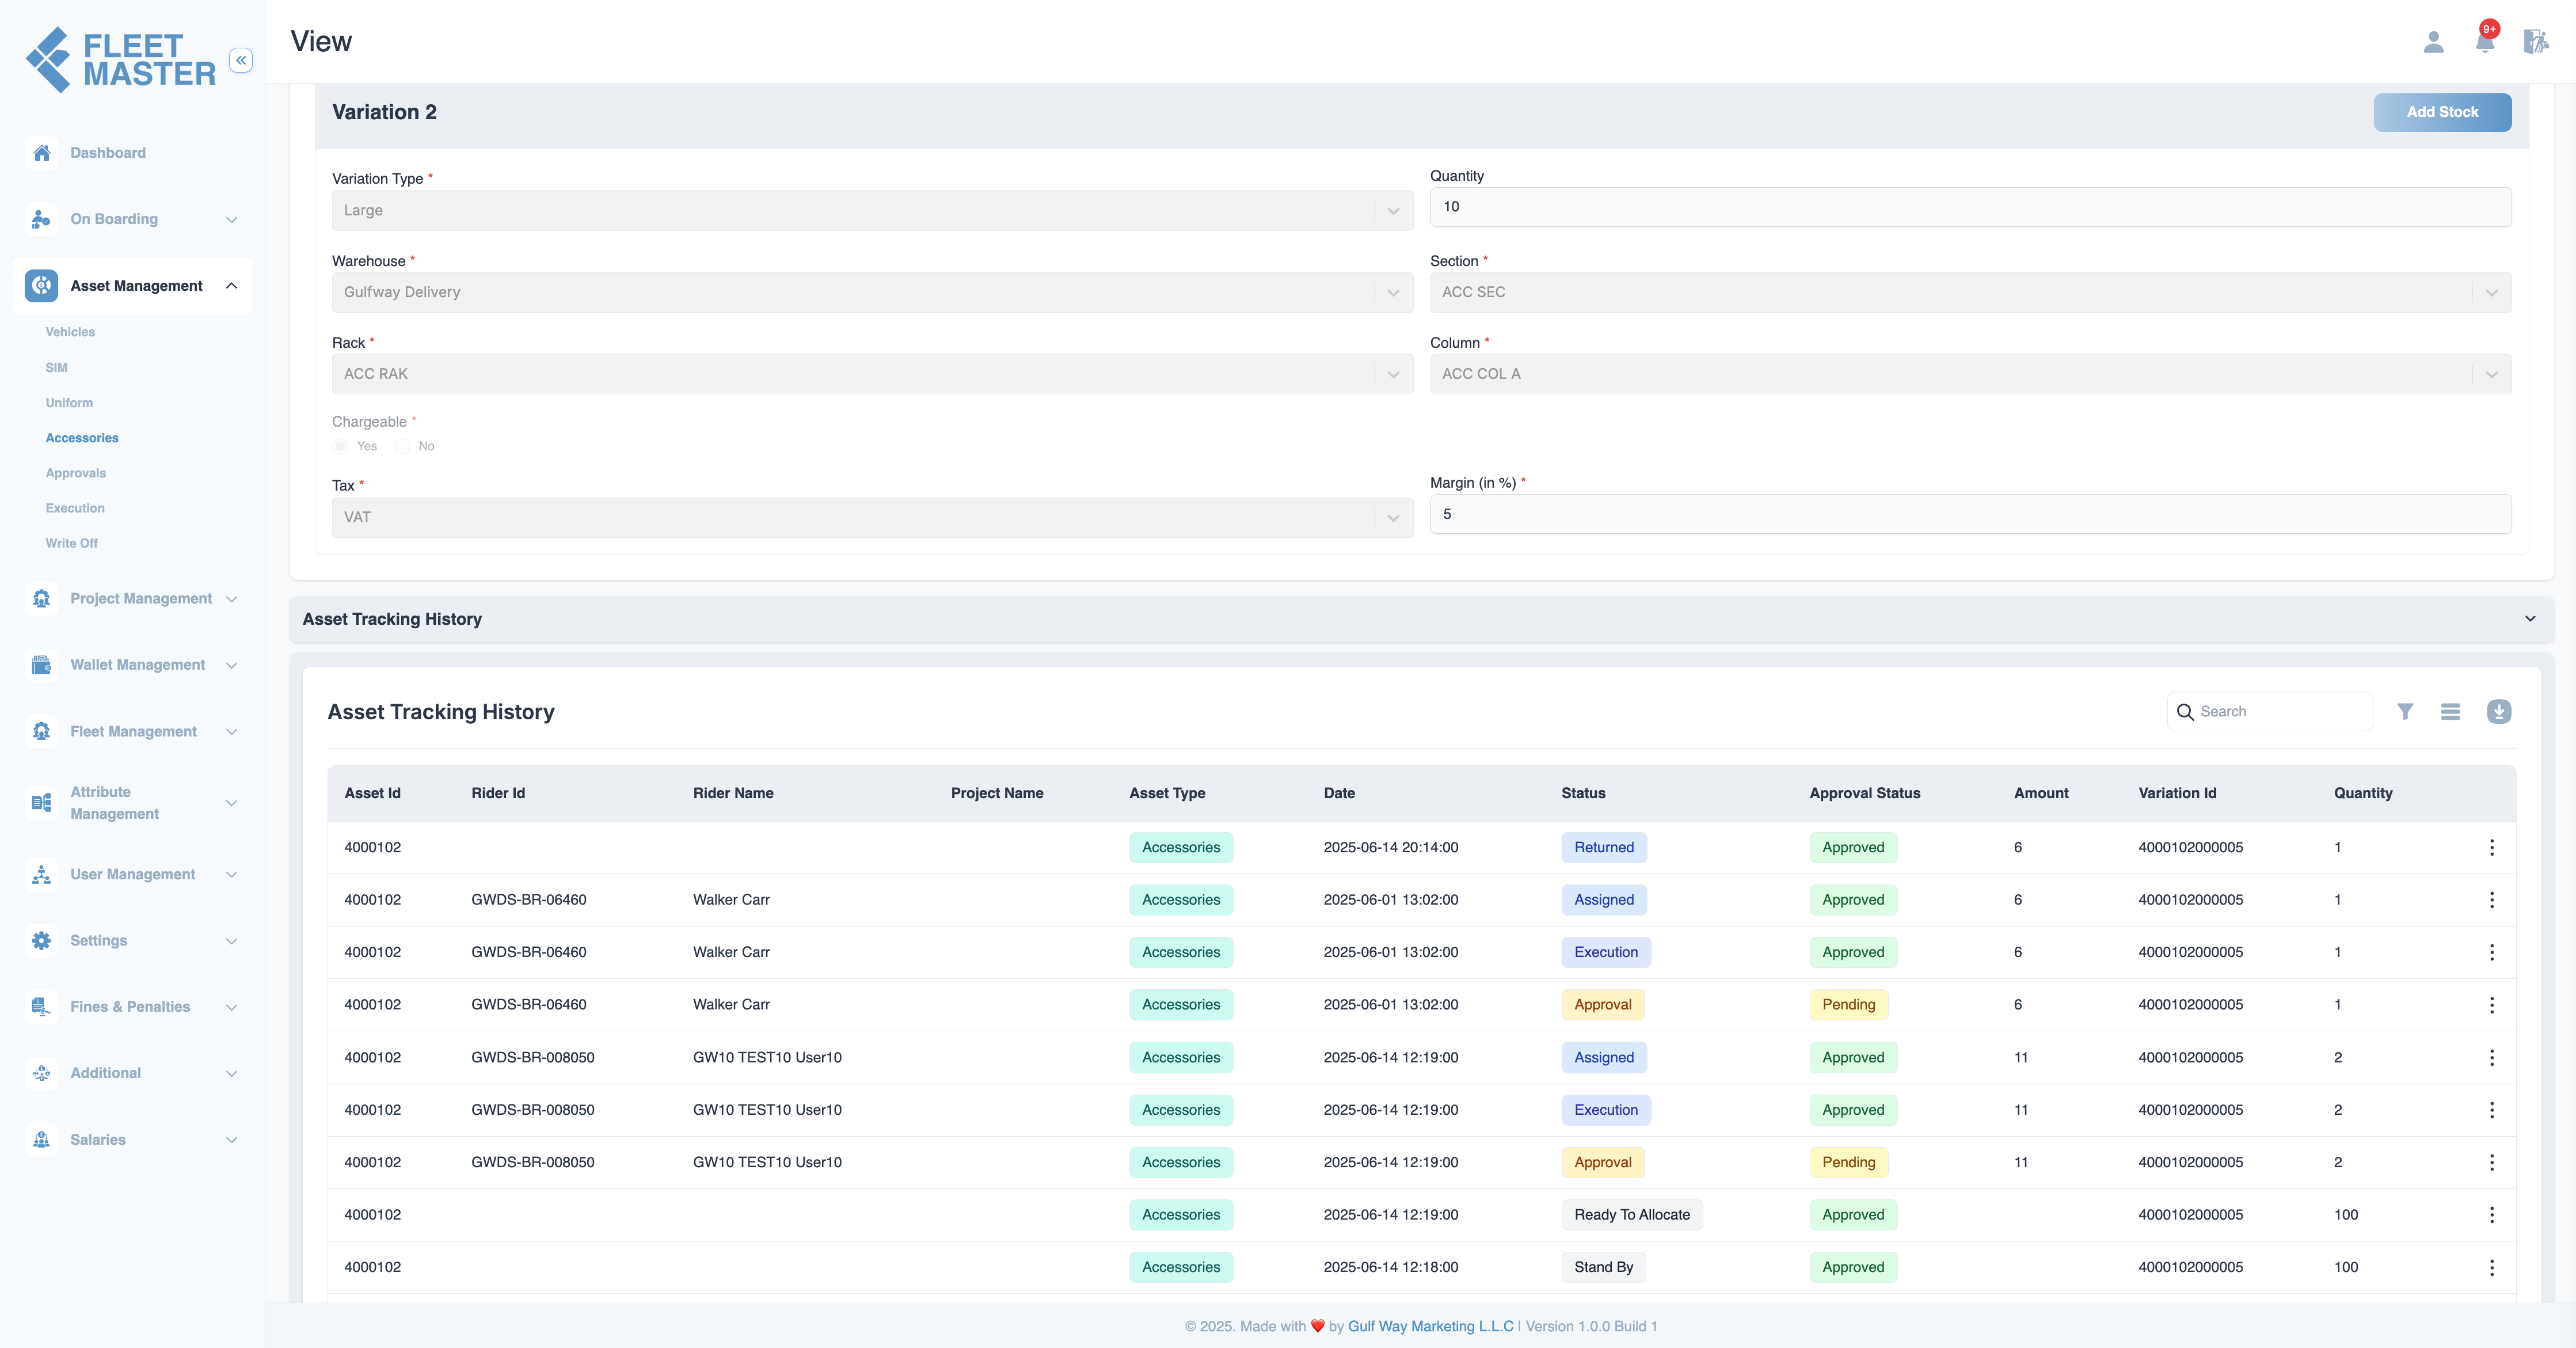The height and width of the screenshot is (1348, 2576).
Task: Open row actions for the Returned entry
Action: [2492, 848]
